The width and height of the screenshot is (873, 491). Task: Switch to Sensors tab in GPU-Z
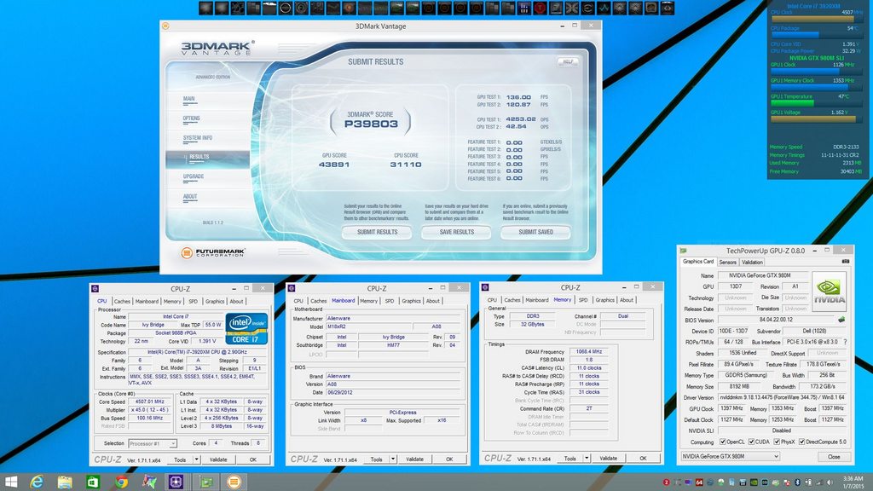[x=728, y=262]
